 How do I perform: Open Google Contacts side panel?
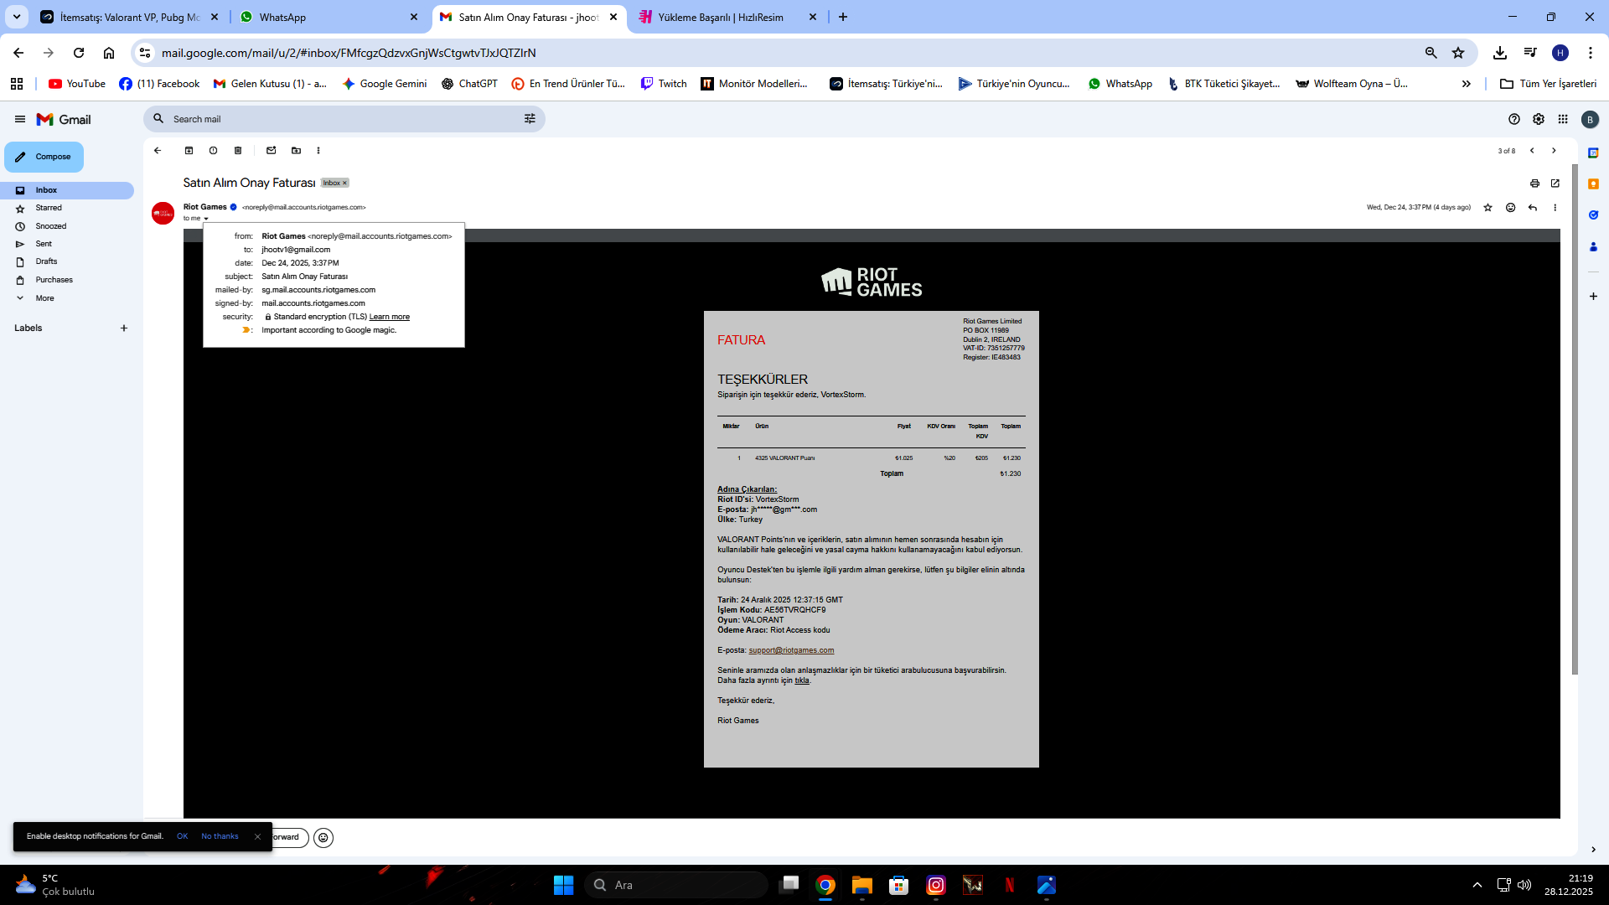pos(1593,246)
